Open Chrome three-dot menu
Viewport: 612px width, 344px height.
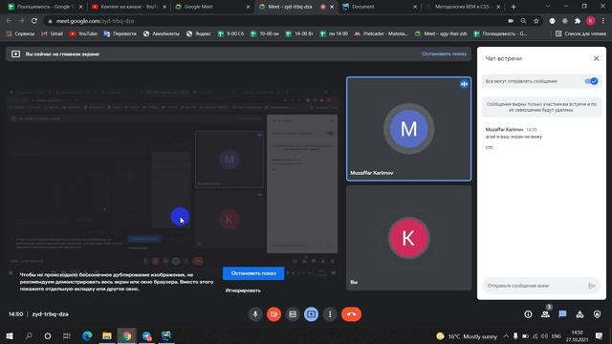(x=603, y=21)
